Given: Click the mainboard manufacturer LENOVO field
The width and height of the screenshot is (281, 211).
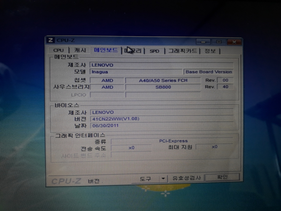Looking at the screenshot, I should point(162,65).
